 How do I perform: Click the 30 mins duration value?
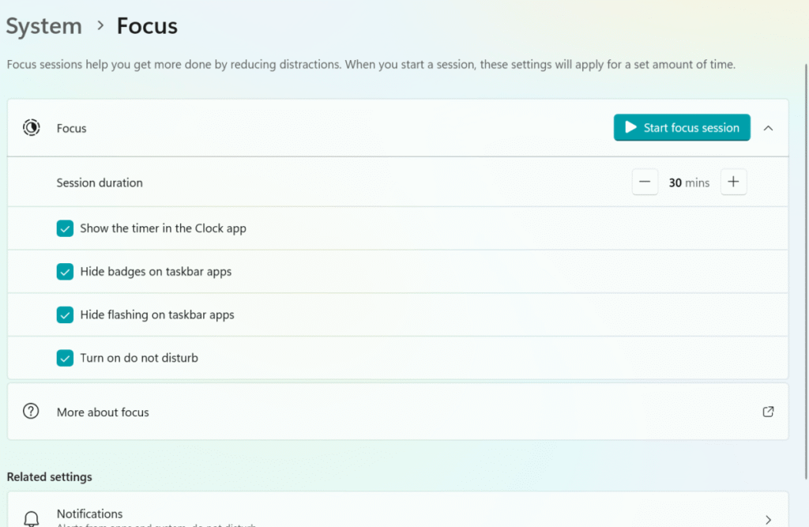(x=688, y=182)
